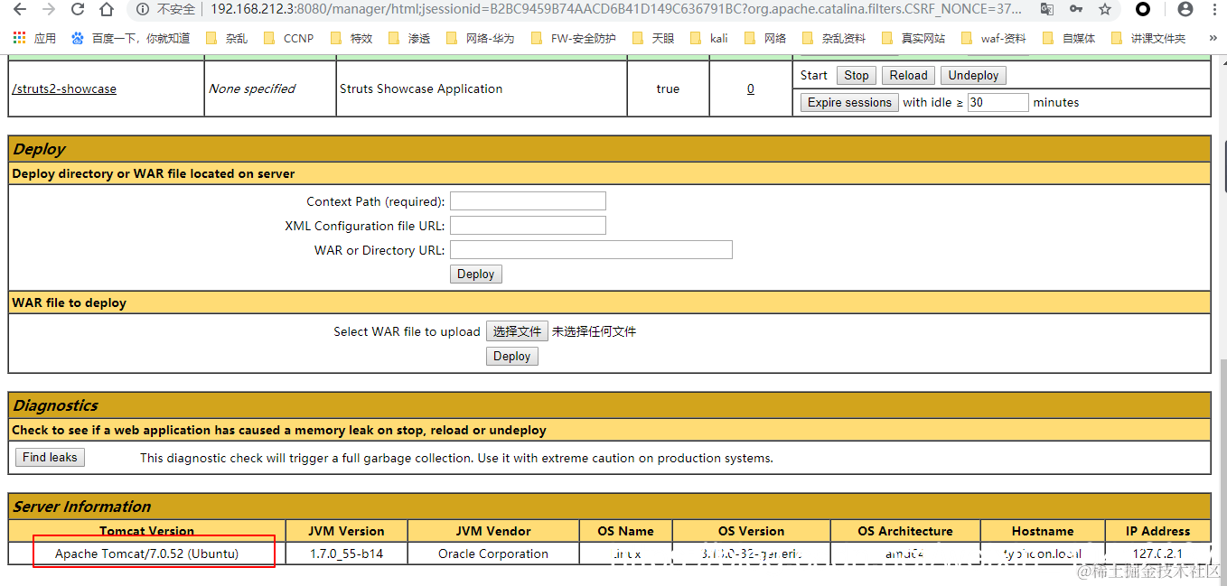Open the 网络 bookmark folder
This screenshot has height=586, width=1227.
click(x=765, y=38)
